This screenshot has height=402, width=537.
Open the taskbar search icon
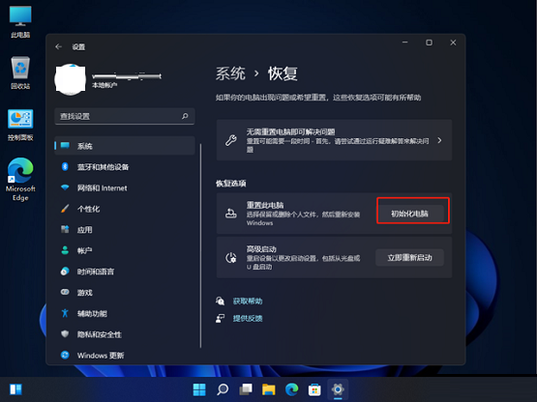tap(223, 389)
